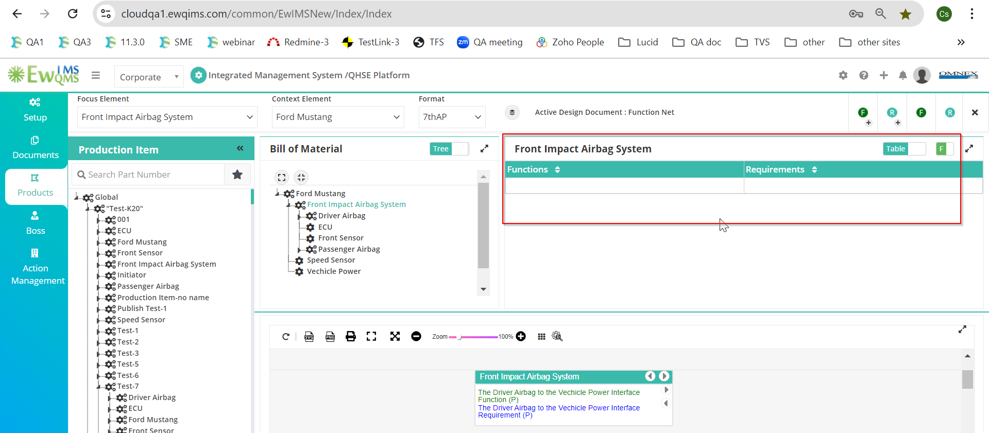This screenshot has height=433, width=989.
Task: Click the green Driver Airbag Interface Function text
Action: [x=559, y=396]
